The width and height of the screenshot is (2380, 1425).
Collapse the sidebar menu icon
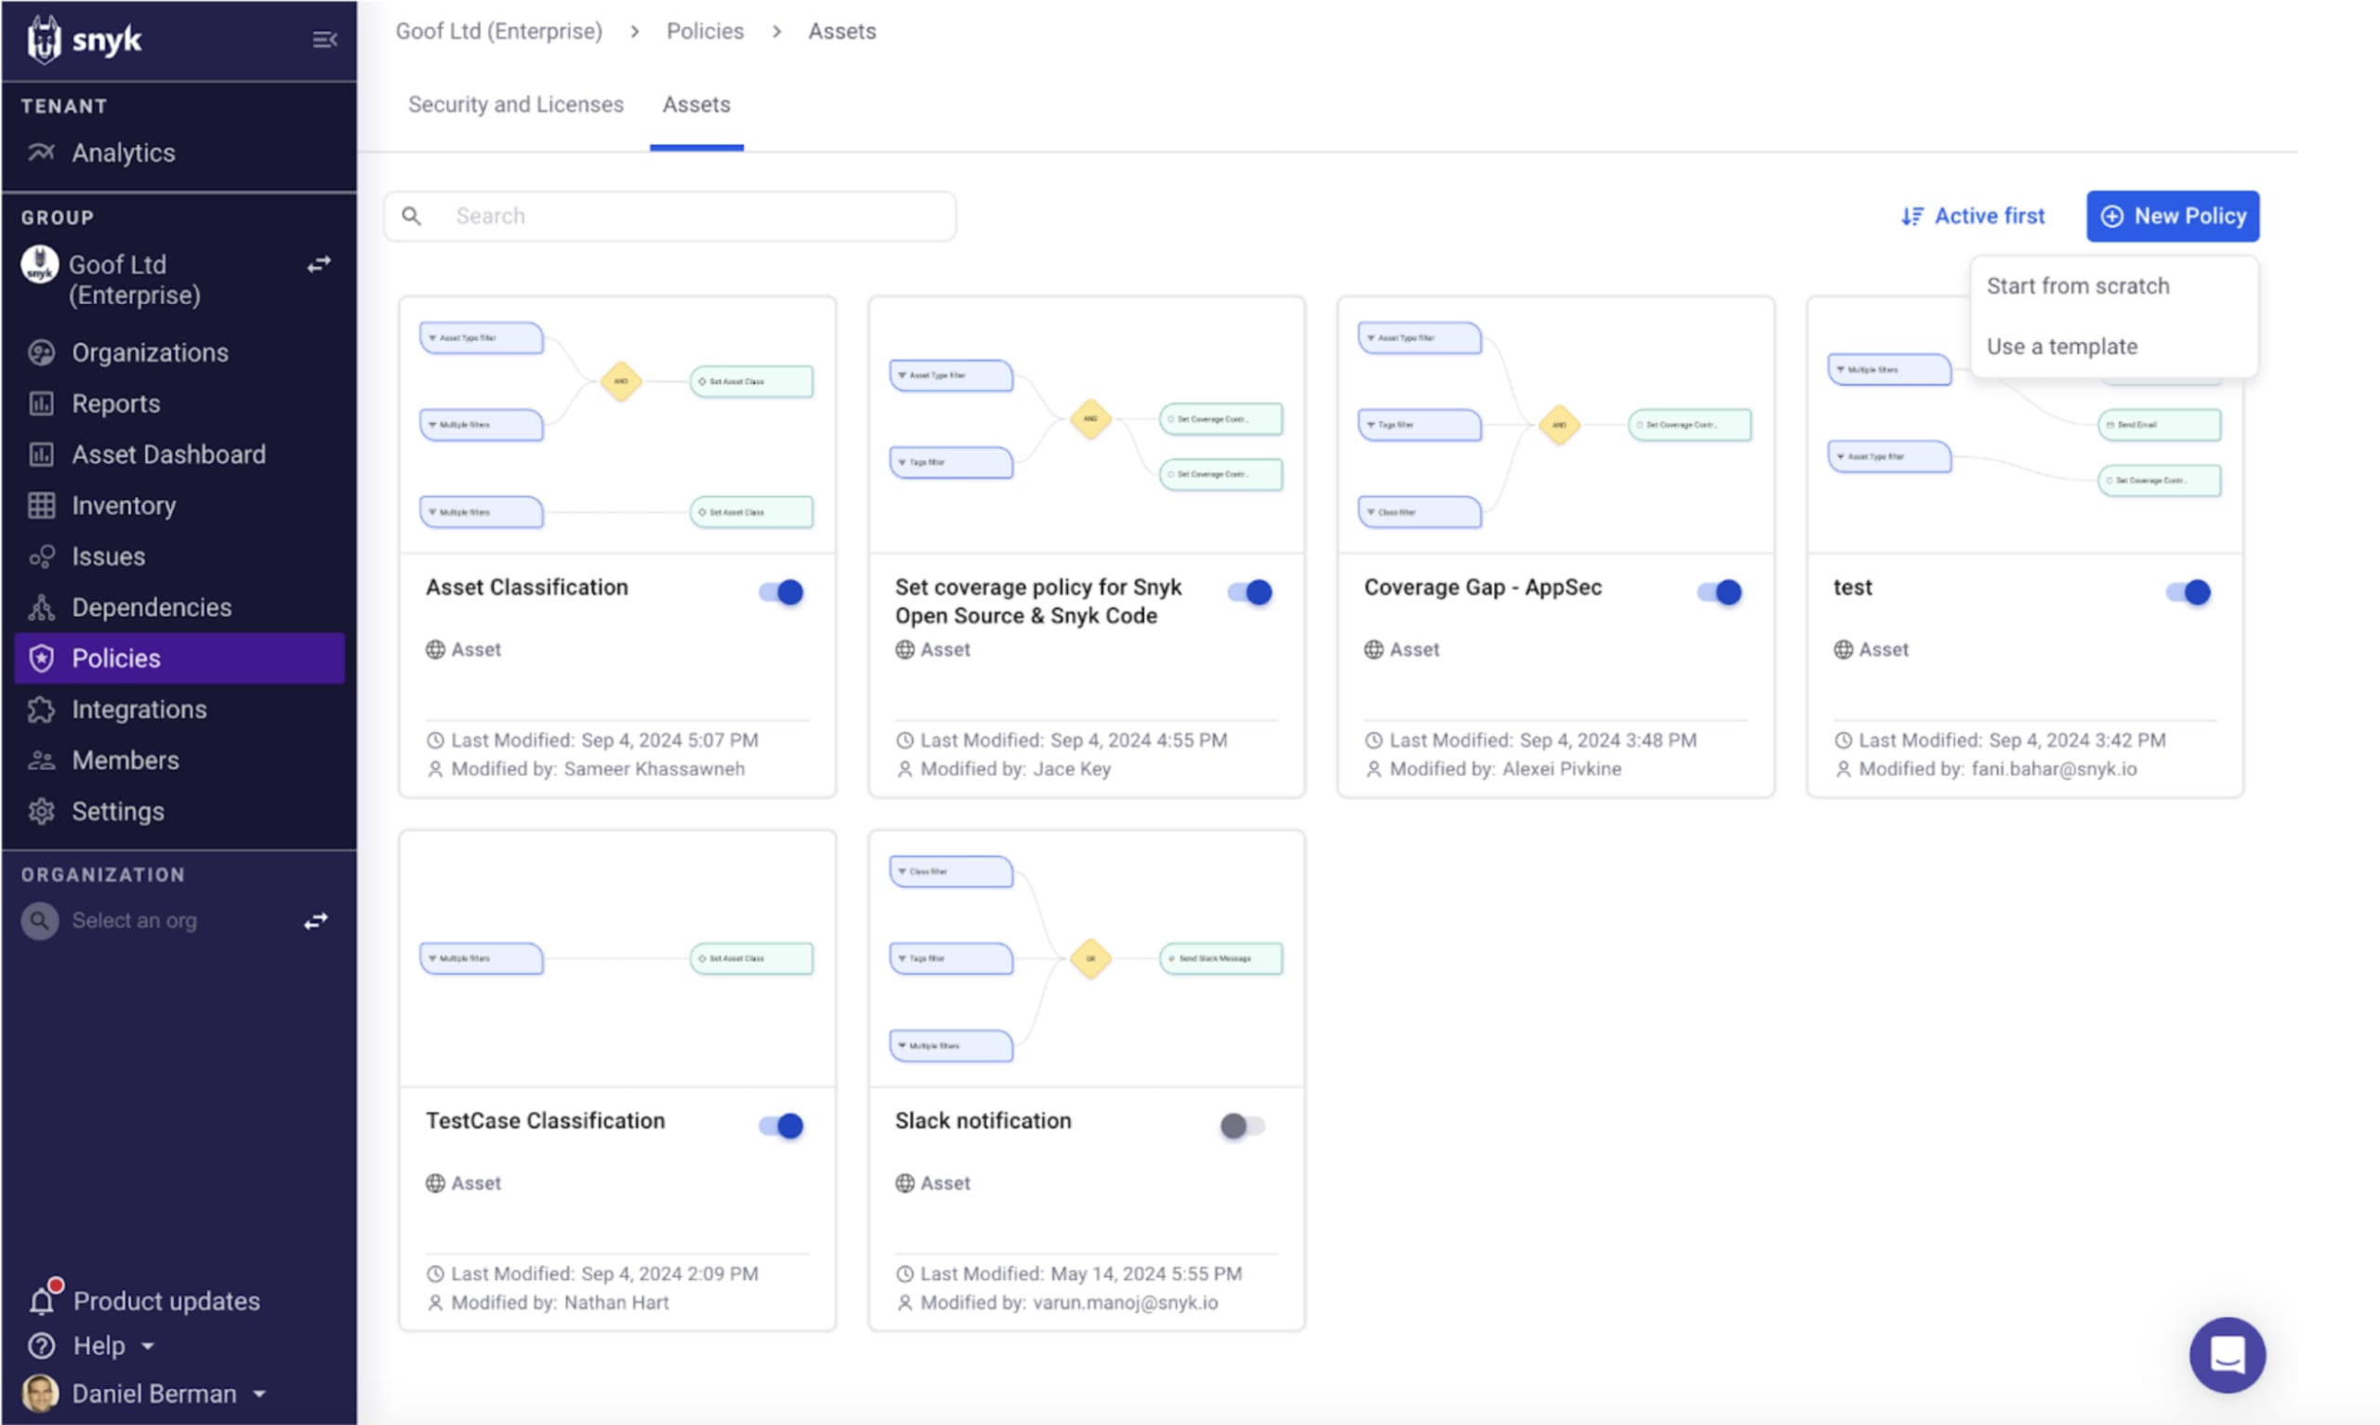point(324,39)
